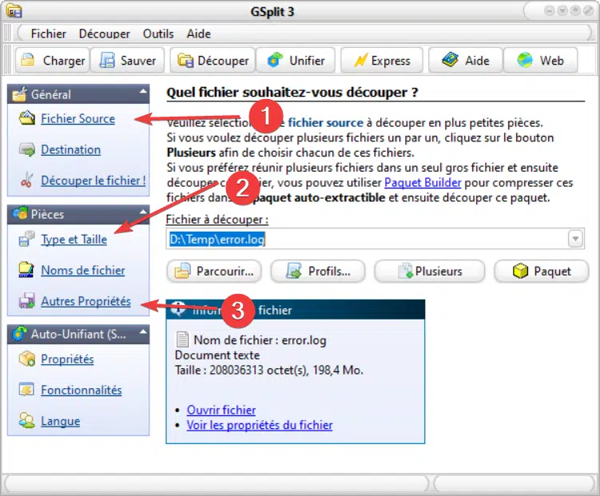Click the Parcourir... button

point(214,271)
